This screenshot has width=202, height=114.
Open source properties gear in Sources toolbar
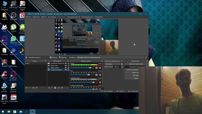click(x=55, y=88)
